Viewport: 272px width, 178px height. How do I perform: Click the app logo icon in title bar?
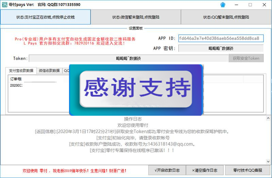(x=4, y=5)
